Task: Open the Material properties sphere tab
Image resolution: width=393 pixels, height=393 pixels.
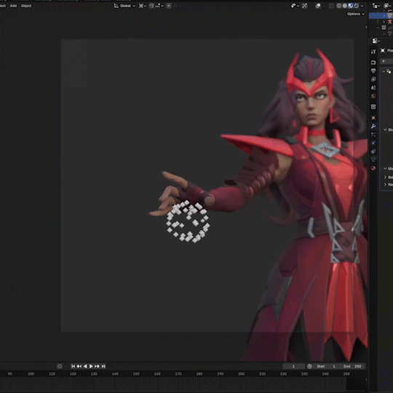Action: pyautogui.click(x=373, y=168)
